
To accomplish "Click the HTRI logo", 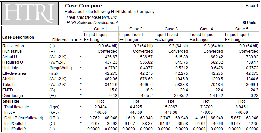I will [x=30, y=13].
